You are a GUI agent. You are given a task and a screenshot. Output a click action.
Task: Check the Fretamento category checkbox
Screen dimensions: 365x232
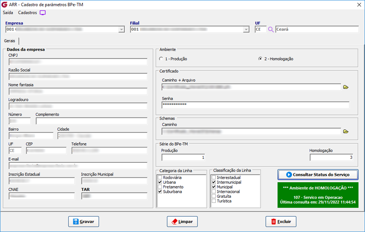[160, 187]
